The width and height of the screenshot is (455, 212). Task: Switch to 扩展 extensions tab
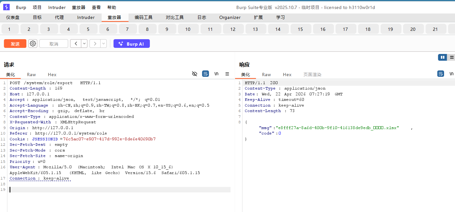coord(258,18)
